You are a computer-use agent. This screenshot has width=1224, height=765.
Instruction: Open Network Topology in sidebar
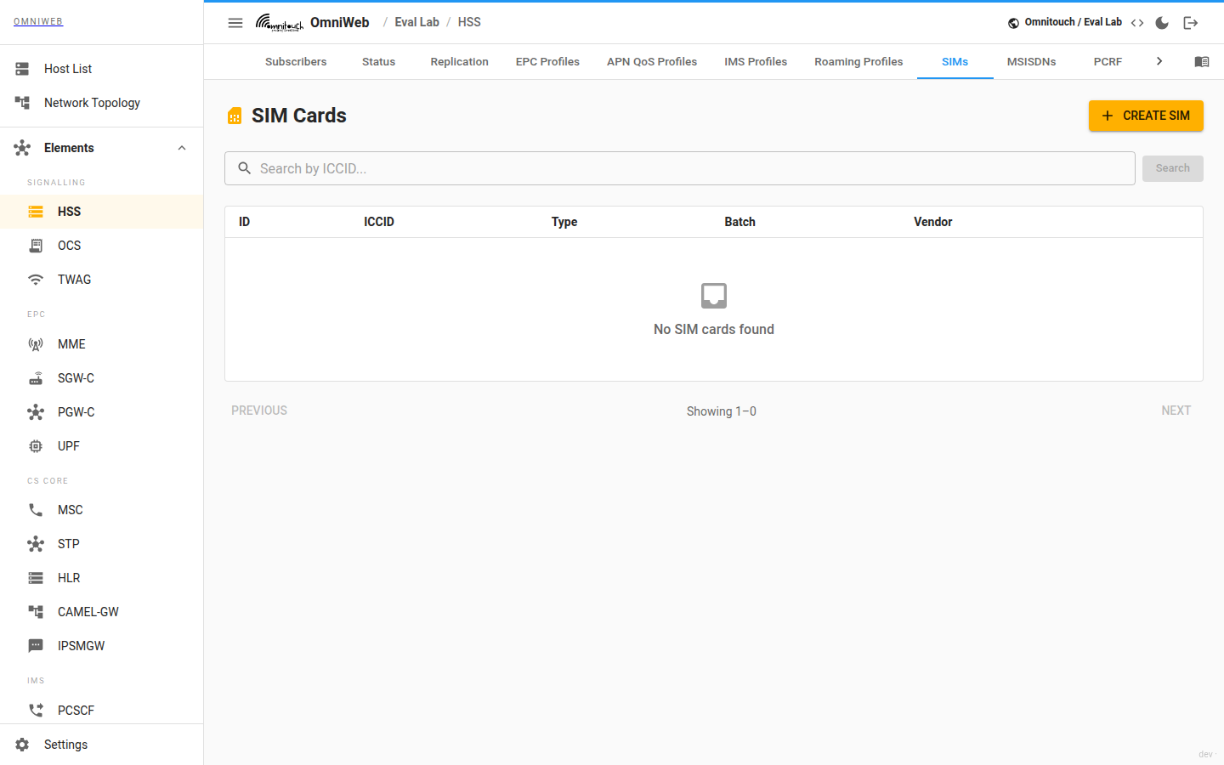[x=102, y=103]
